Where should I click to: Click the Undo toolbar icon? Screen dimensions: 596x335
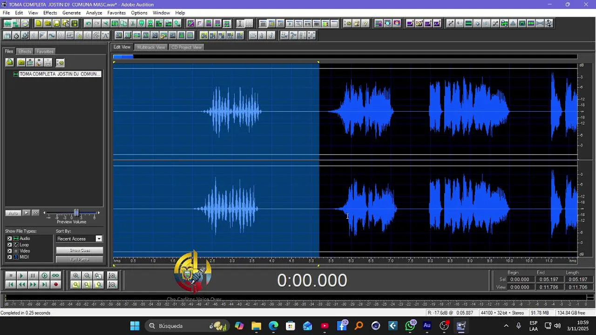click(88, 23)
